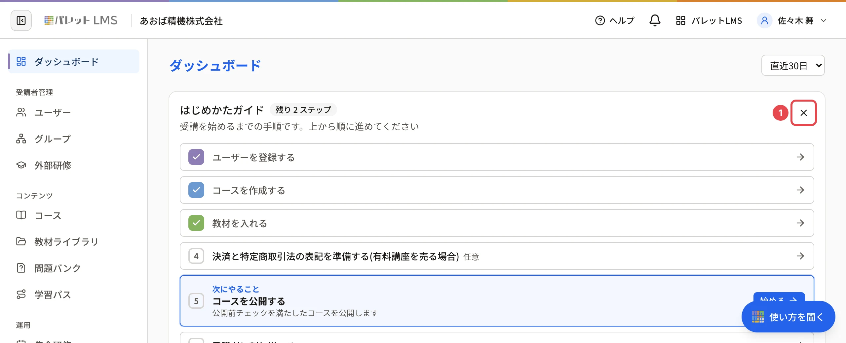Viewport: 846px width, 343px height.
Task: Click step number 4 box
Action: pyautogui.click(x=196, y=256)
